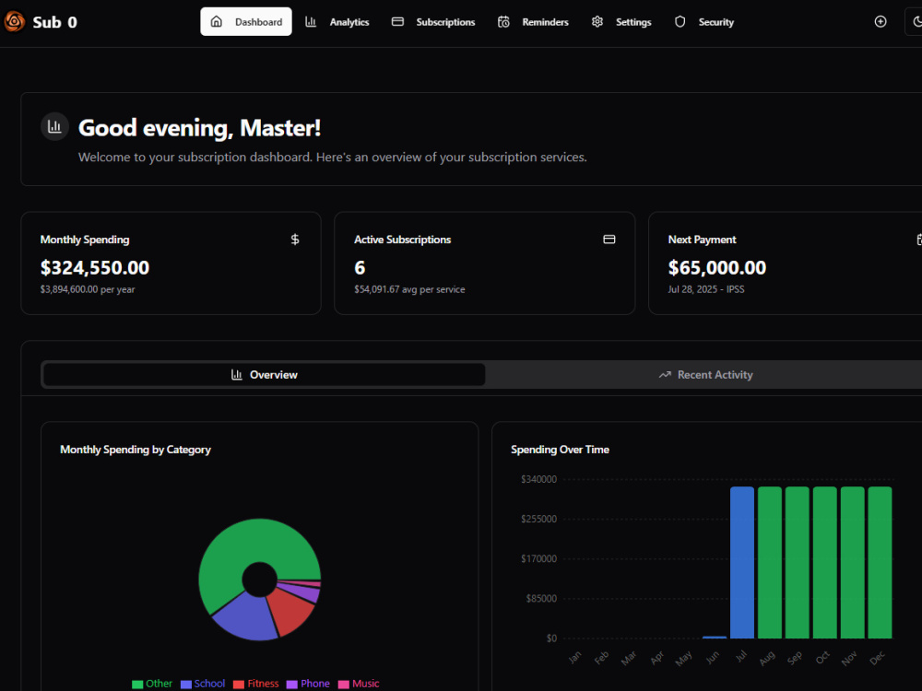Click the red Fitness slice of donut chart
The image size is (922, 691).
pyautogui.click(x=290, y=611)
